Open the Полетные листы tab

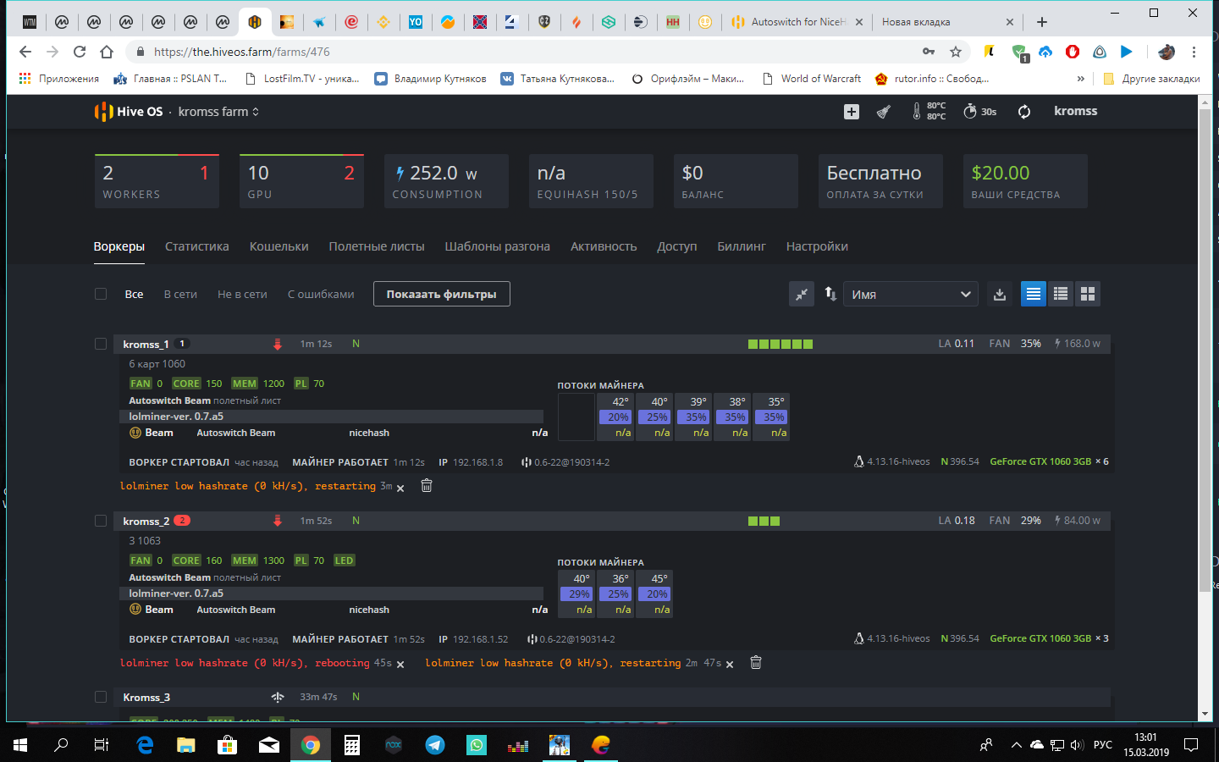pos(377,246)
